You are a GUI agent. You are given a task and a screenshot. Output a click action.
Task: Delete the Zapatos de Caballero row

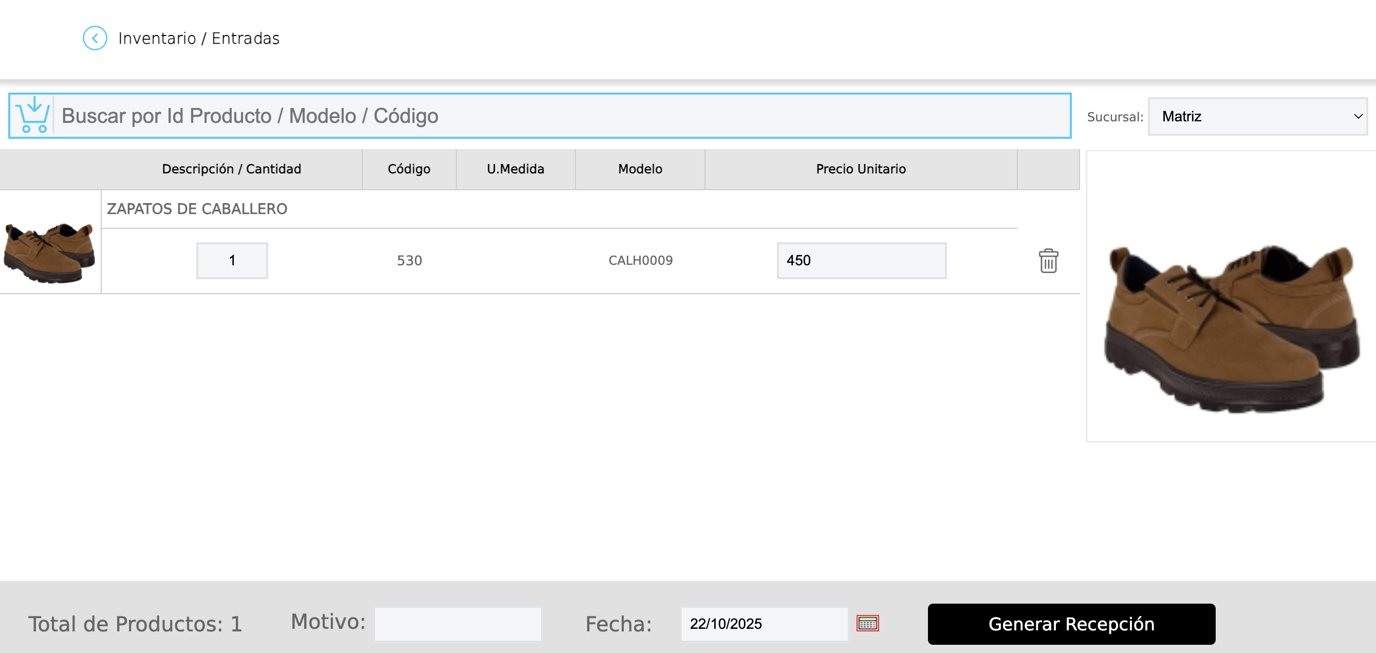[1048, 261]
